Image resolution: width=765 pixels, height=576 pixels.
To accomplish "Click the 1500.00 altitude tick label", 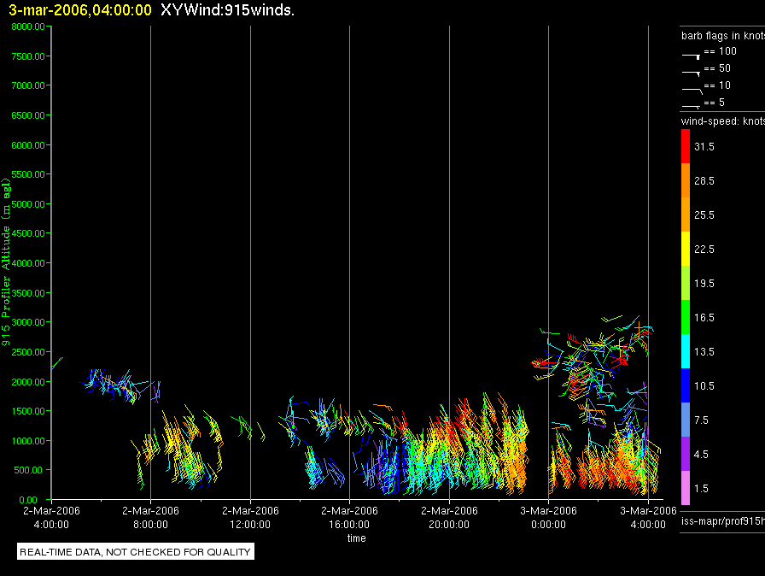I will [x=28, y=411].
